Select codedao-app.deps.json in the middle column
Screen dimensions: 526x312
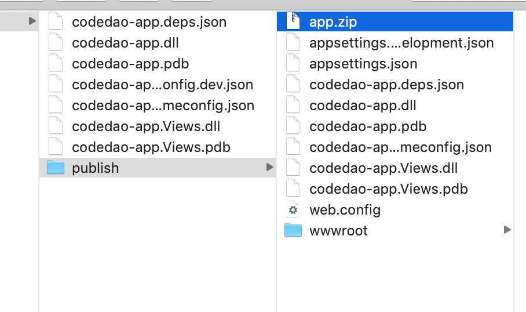149,22
